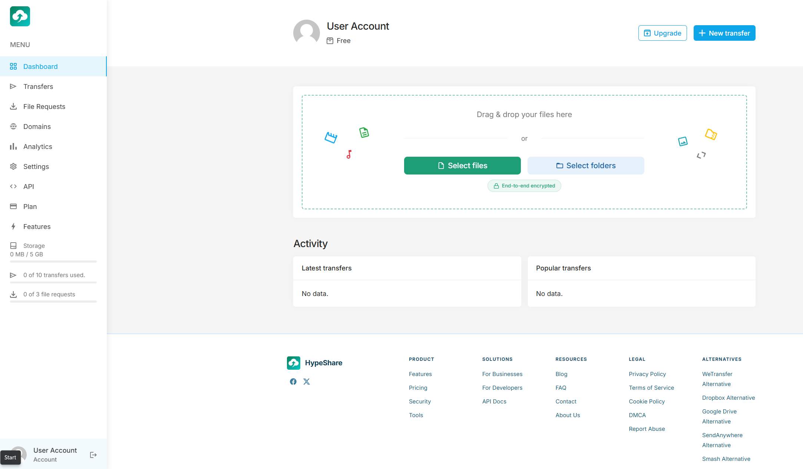Click the API code brackets icon

(x=13, y=186)
